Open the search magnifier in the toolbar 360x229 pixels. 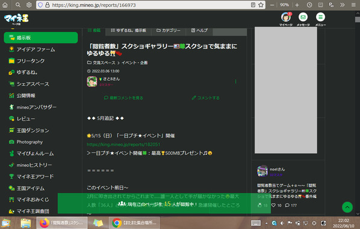pyautogui.click(x=17, y=5)
